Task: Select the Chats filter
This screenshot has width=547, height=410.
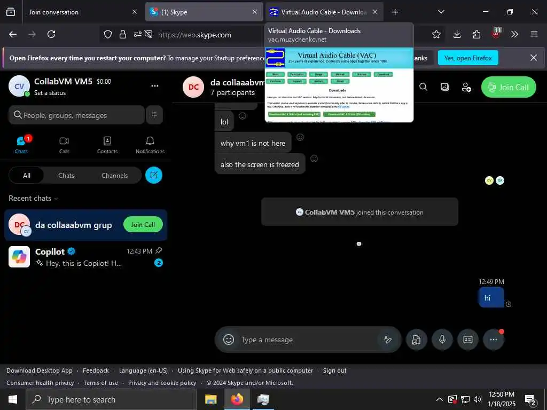Action: pyautogui.click(x=66, y=175)
